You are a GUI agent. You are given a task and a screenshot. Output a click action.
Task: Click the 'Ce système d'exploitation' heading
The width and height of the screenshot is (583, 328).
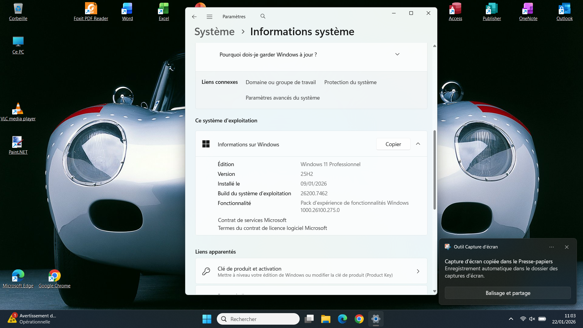226,121
